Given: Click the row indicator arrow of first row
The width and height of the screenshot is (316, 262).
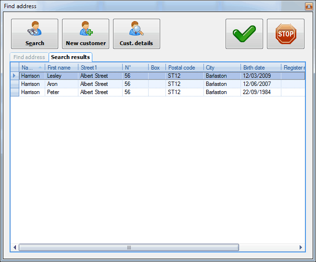Looking at the screenshot, I should point(14,76).
